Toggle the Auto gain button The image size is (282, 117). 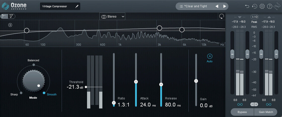point(210,56)
